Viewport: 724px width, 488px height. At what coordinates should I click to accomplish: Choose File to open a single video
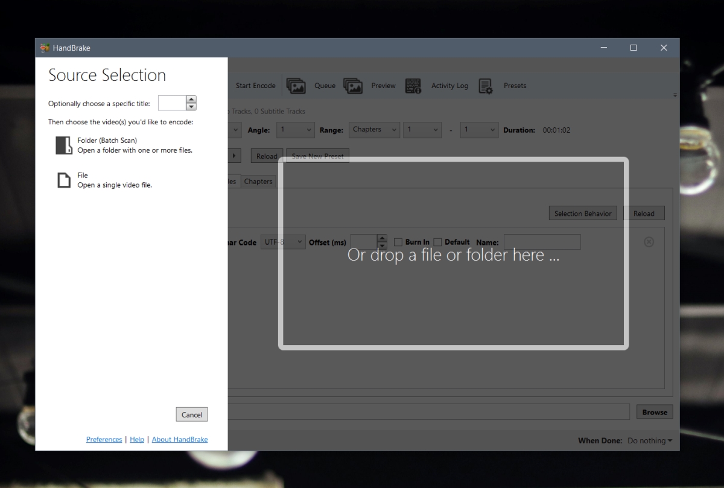coord(97,180)
